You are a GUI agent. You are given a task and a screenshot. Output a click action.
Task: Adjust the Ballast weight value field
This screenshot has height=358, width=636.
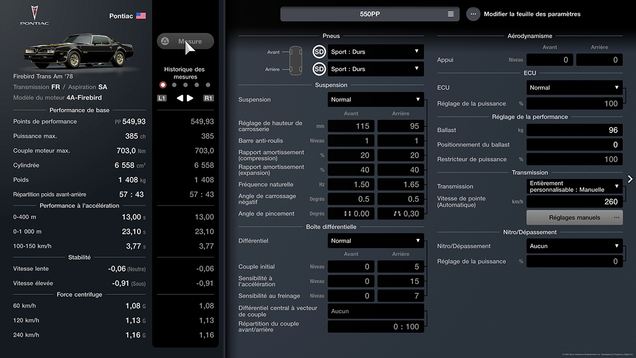[574, 130]
